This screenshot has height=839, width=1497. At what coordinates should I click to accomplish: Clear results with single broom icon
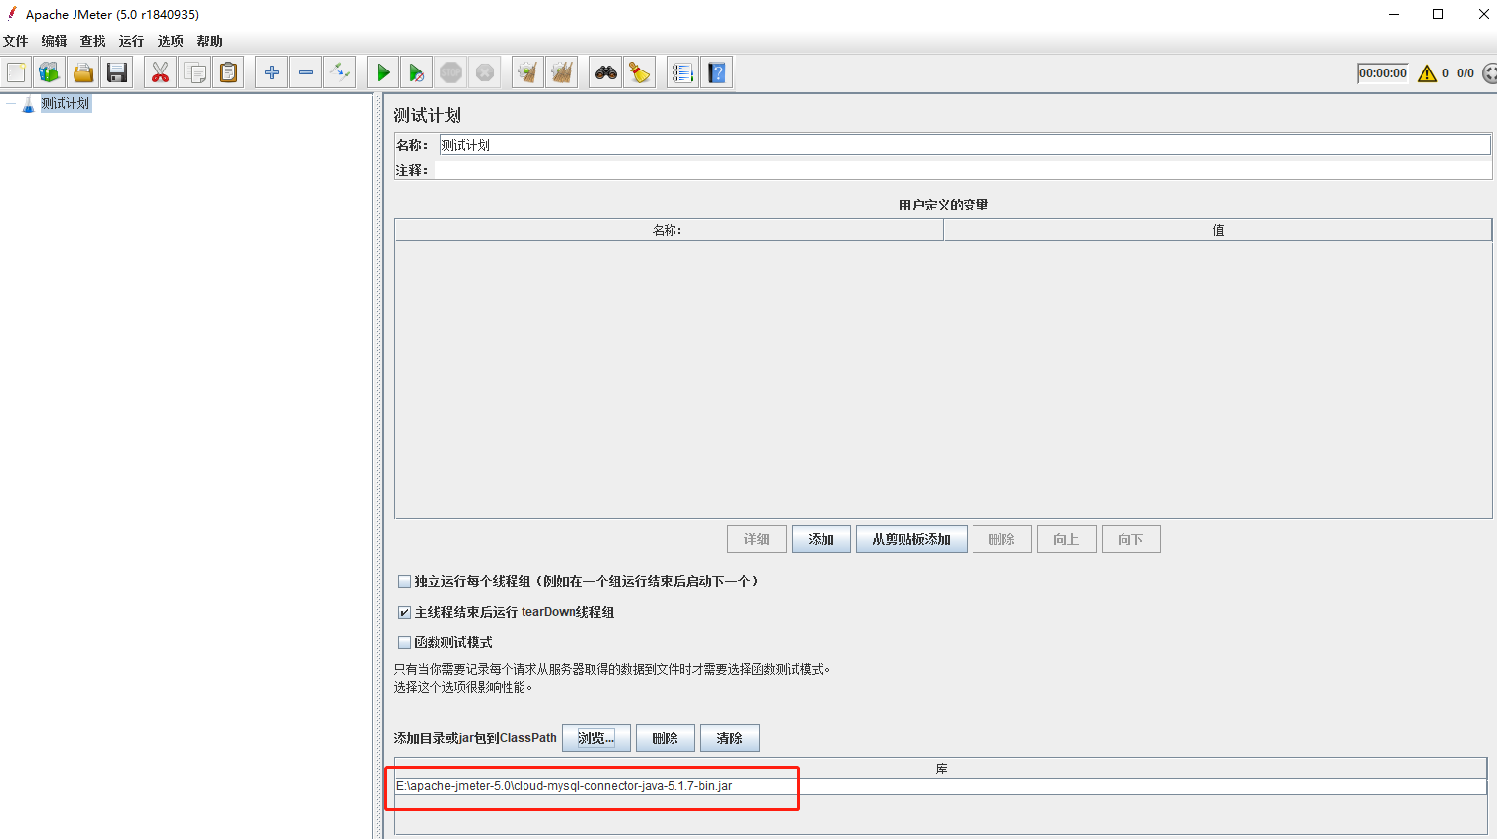528,72
